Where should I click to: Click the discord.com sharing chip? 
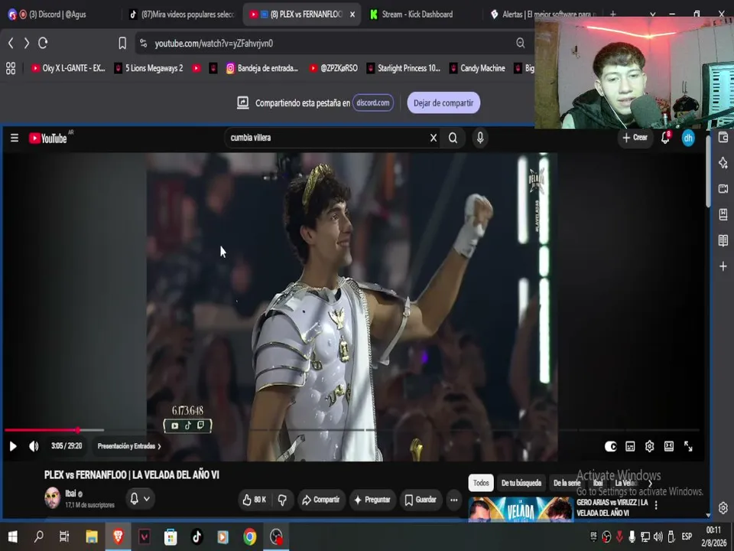[x=372, y=103]
